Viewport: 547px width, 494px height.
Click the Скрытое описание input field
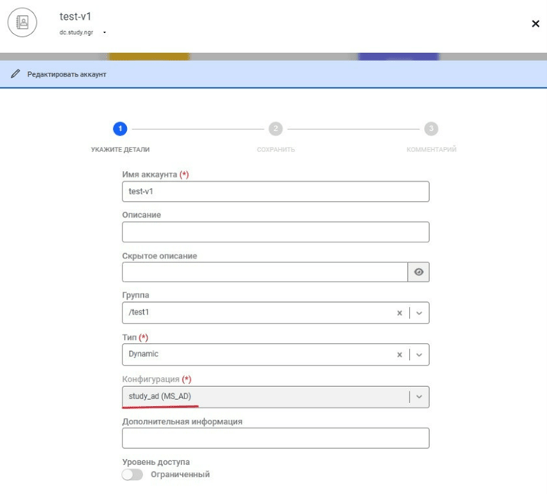(x=265, y=272)
